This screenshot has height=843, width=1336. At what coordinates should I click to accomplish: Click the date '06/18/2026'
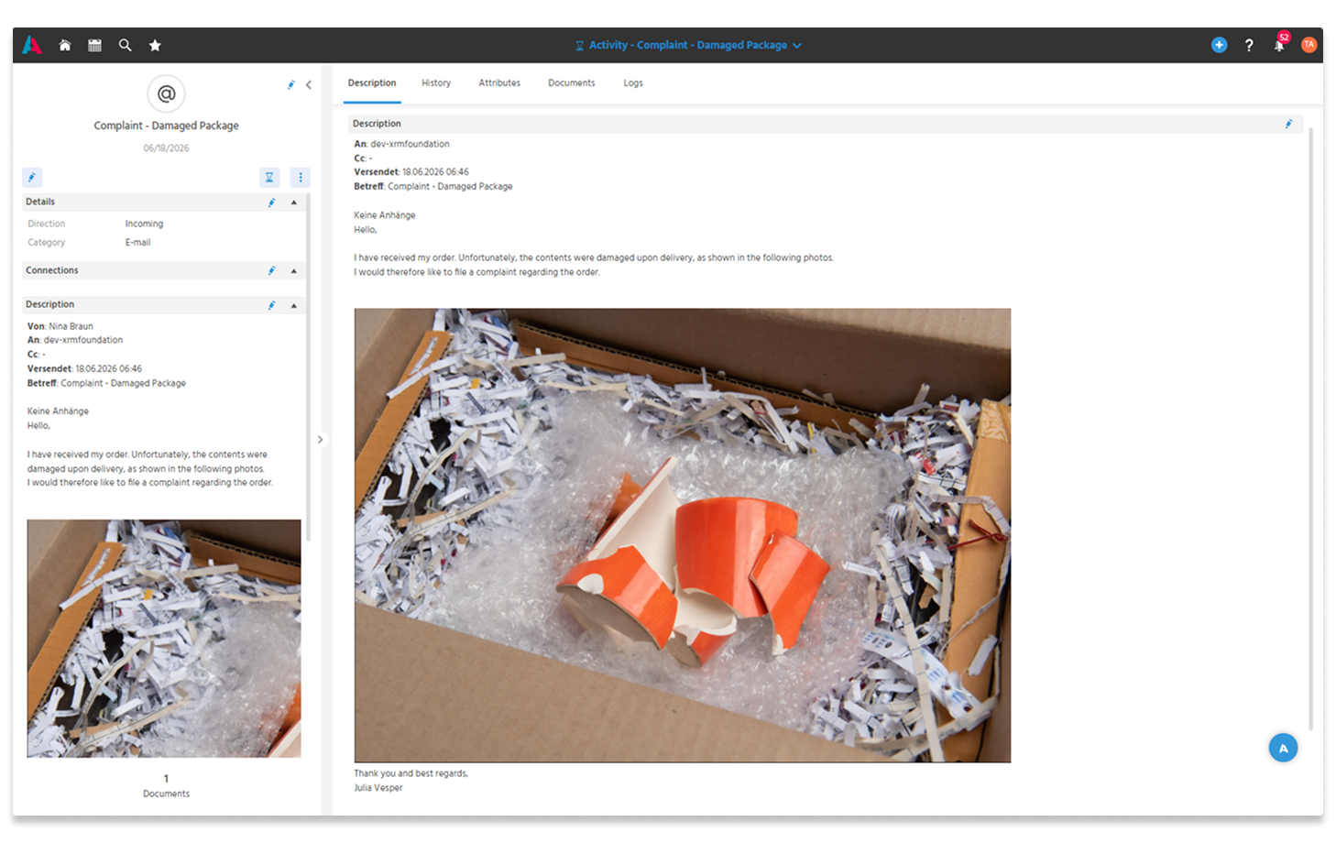pos(166,148)
